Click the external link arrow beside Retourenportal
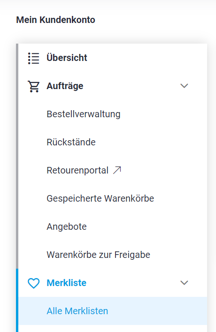The height and width of the screenshot is (332, 216). point(117,170)
